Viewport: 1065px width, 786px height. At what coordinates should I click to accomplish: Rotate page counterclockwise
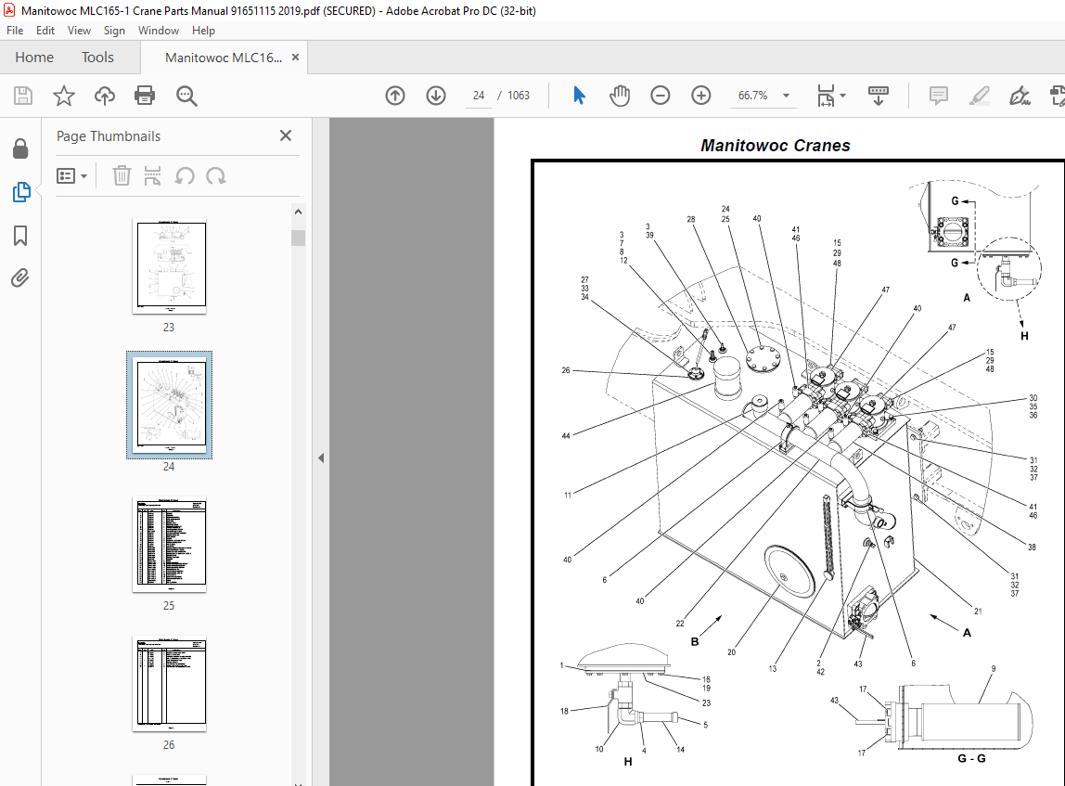[185, 176]
